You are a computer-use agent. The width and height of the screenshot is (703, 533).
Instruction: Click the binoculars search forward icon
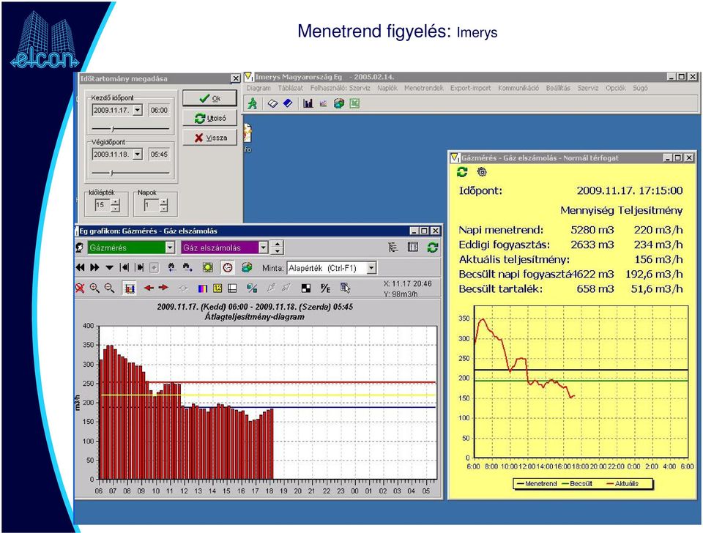pos(187,268)
